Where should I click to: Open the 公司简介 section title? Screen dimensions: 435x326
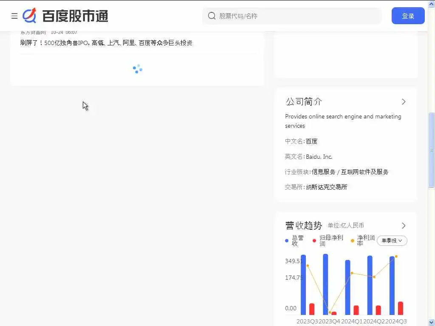pos(303,102)
